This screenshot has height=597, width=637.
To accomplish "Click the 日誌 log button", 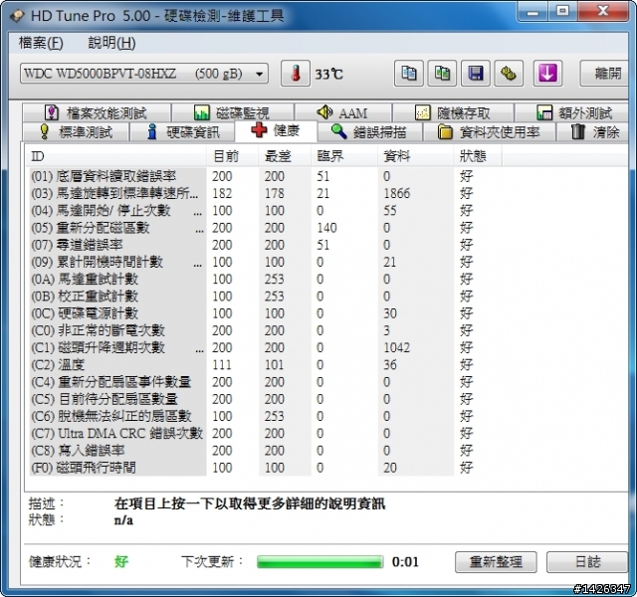I will click(587, 561).
